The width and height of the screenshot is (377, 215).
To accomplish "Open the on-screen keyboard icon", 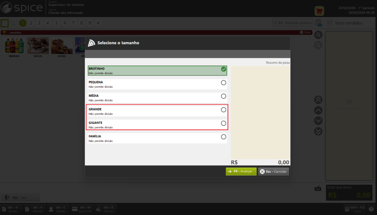I will point(318,188).
